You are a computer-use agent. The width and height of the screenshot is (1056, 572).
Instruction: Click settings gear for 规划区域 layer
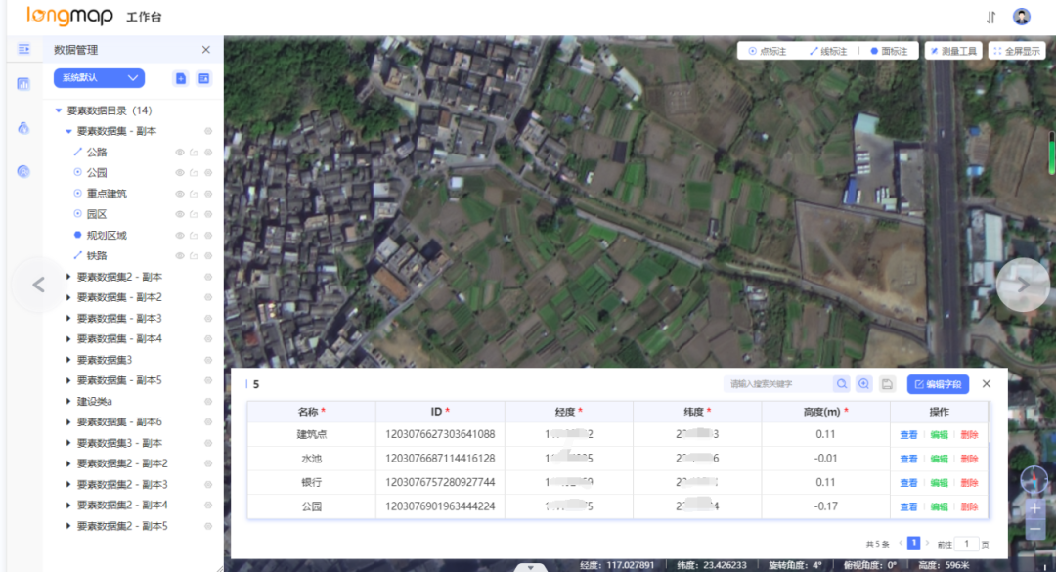208,235
